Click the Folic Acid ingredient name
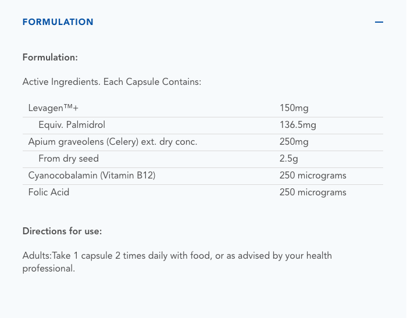 click(x=49, y=192)
